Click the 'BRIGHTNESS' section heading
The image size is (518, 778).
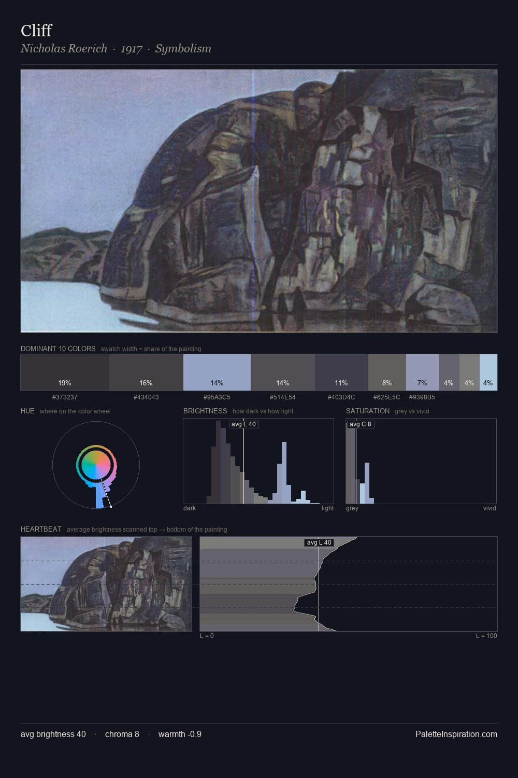click(205, 411)
